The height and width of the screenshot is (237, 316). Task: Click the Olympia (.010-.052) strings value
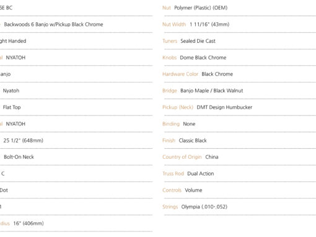pyautogui.click(x=204, y=207)
